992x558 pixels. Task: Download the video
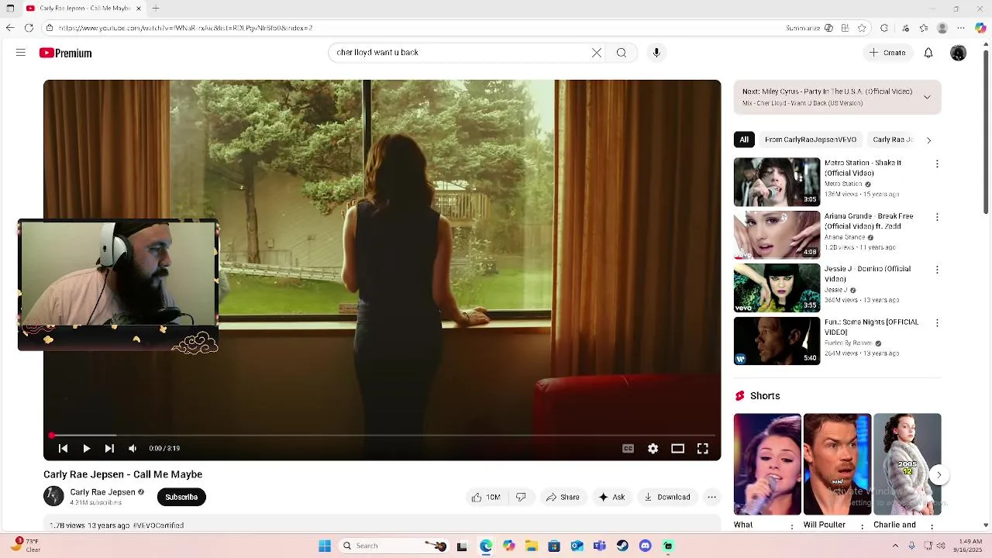point(667,498)
